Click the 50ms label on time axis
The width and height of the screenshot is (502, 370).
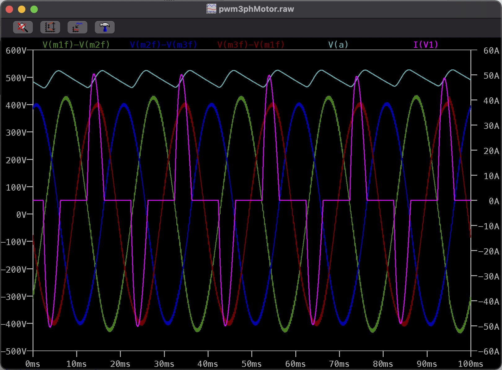[x=251, y=364]
